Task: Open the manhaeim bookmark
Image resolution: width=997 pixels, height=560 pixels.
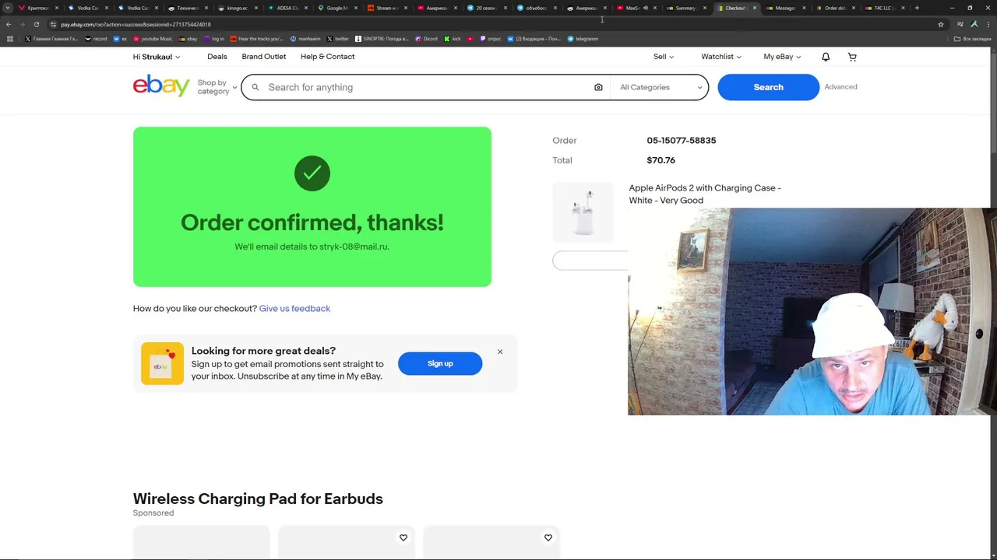Action: click(x=305, y=39)
